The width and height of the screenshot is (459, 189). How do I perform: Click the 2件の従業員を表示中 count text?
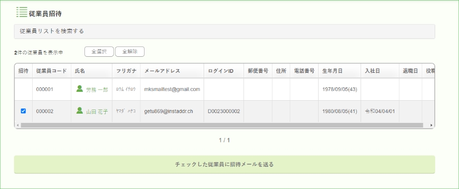point(38,53)
